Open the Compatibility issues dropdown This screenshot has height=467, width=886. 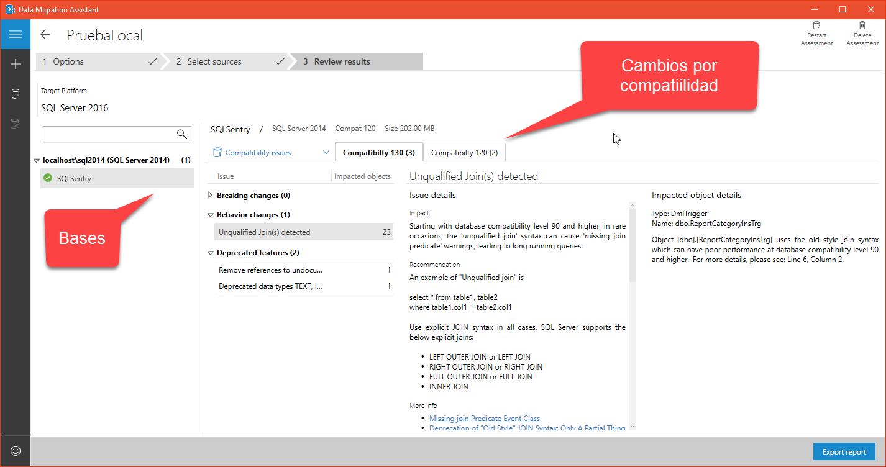pos(326,152)
